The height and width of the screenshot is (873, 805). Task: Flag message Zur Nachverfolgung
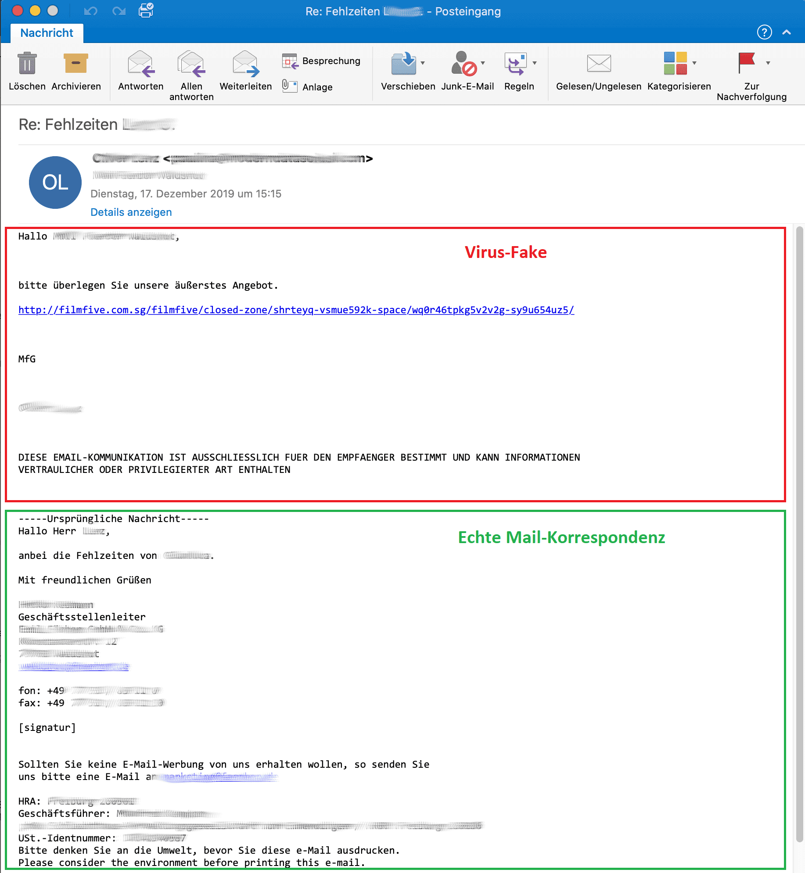(747, 63)
